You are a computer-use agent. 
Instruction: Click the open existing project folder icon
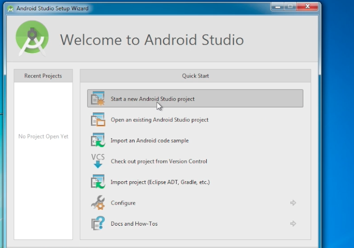(98, 120)
